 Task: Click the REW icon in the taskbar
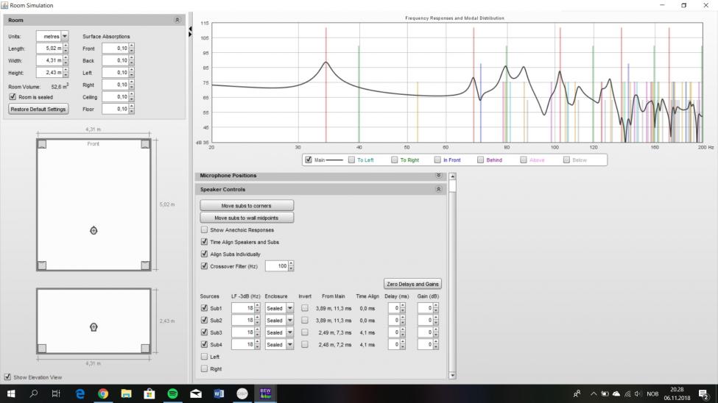tap(265, 393)
